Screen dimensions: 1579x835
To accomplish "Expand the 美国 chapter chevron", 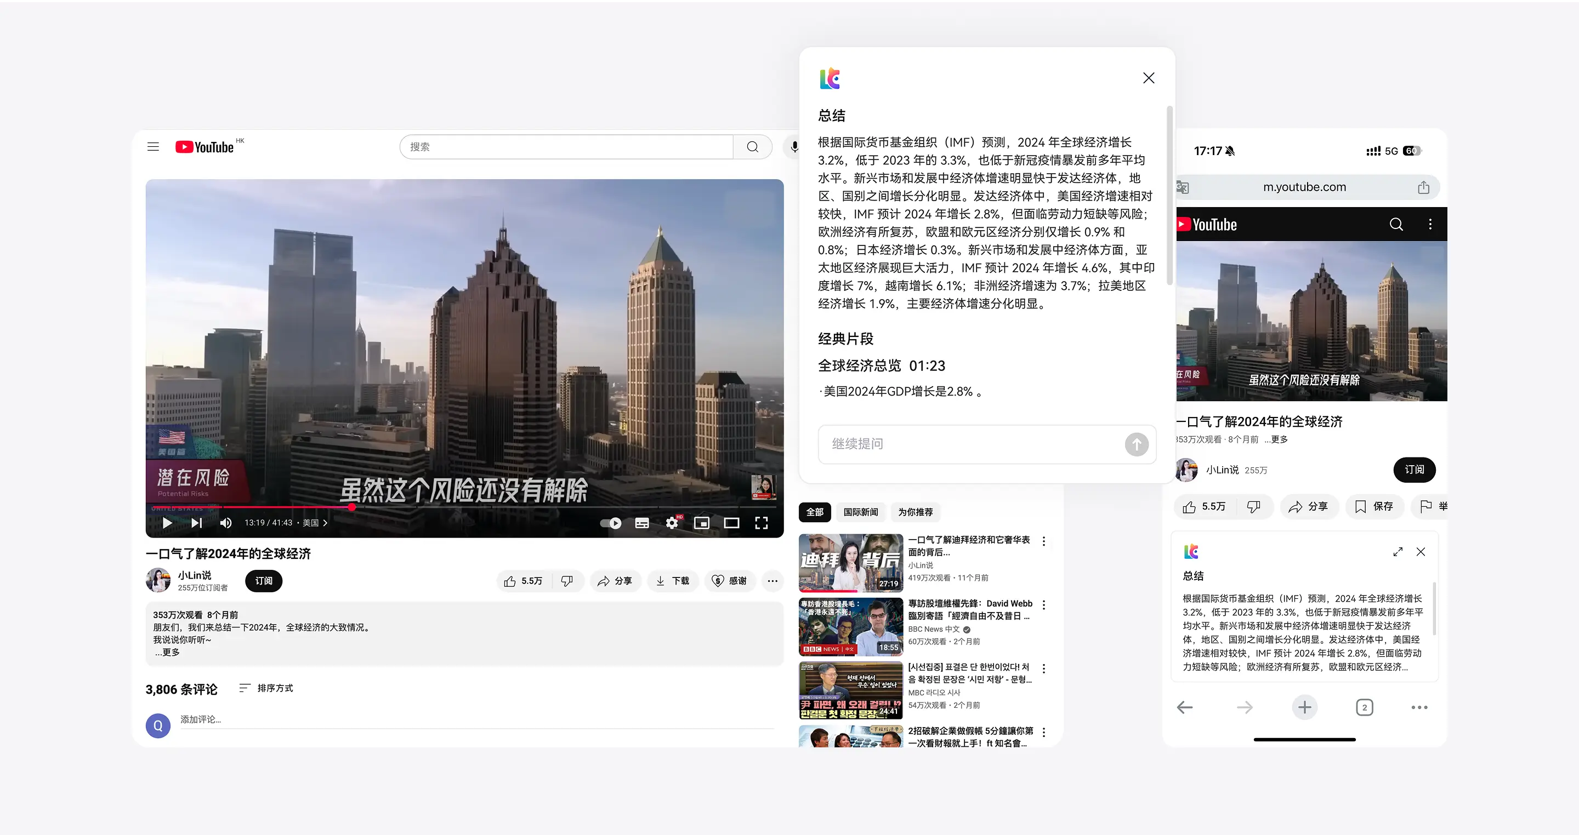I will click(326, 523).
